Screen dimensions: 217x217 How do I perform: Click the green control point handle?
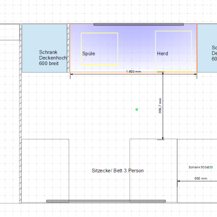pyautogui.click(x=137, y=110)
